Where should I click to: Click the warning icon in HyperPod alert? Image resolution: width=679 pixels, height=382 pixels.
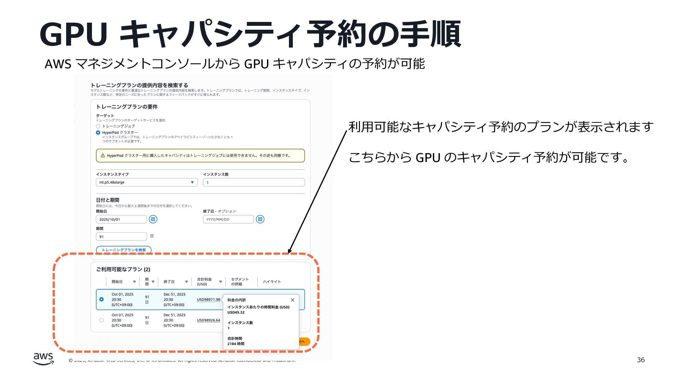103,156
